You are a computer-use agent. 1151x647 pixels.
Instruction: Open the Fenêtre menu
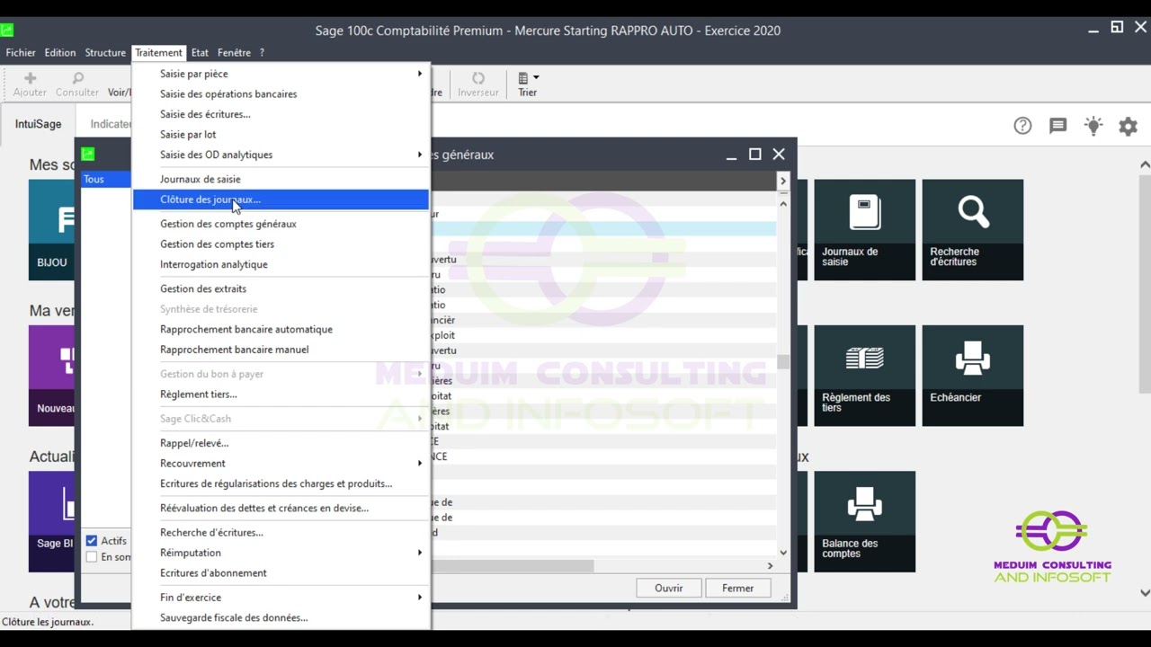pos(234,53)
